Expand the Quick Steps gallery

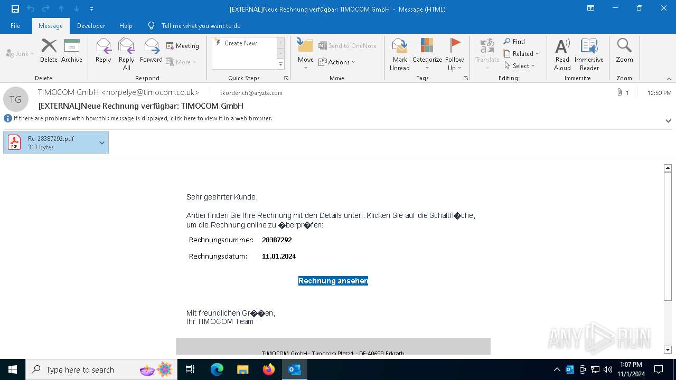tap(280, 64)
